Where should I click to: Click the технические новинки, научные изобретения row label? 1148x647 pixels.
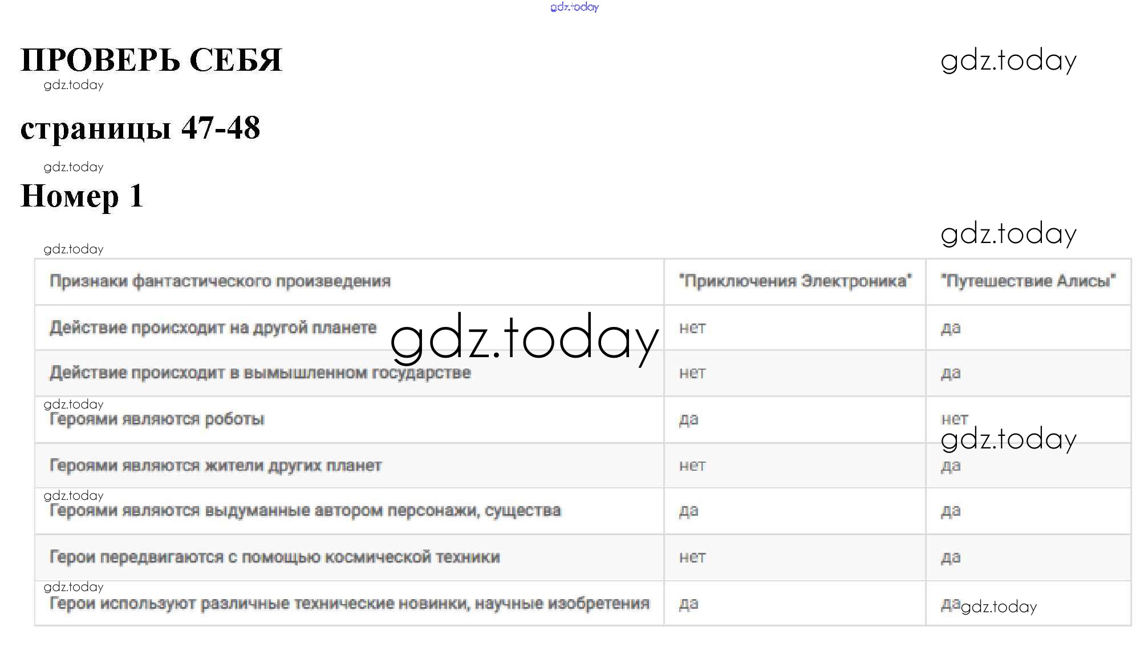point(349,604)
